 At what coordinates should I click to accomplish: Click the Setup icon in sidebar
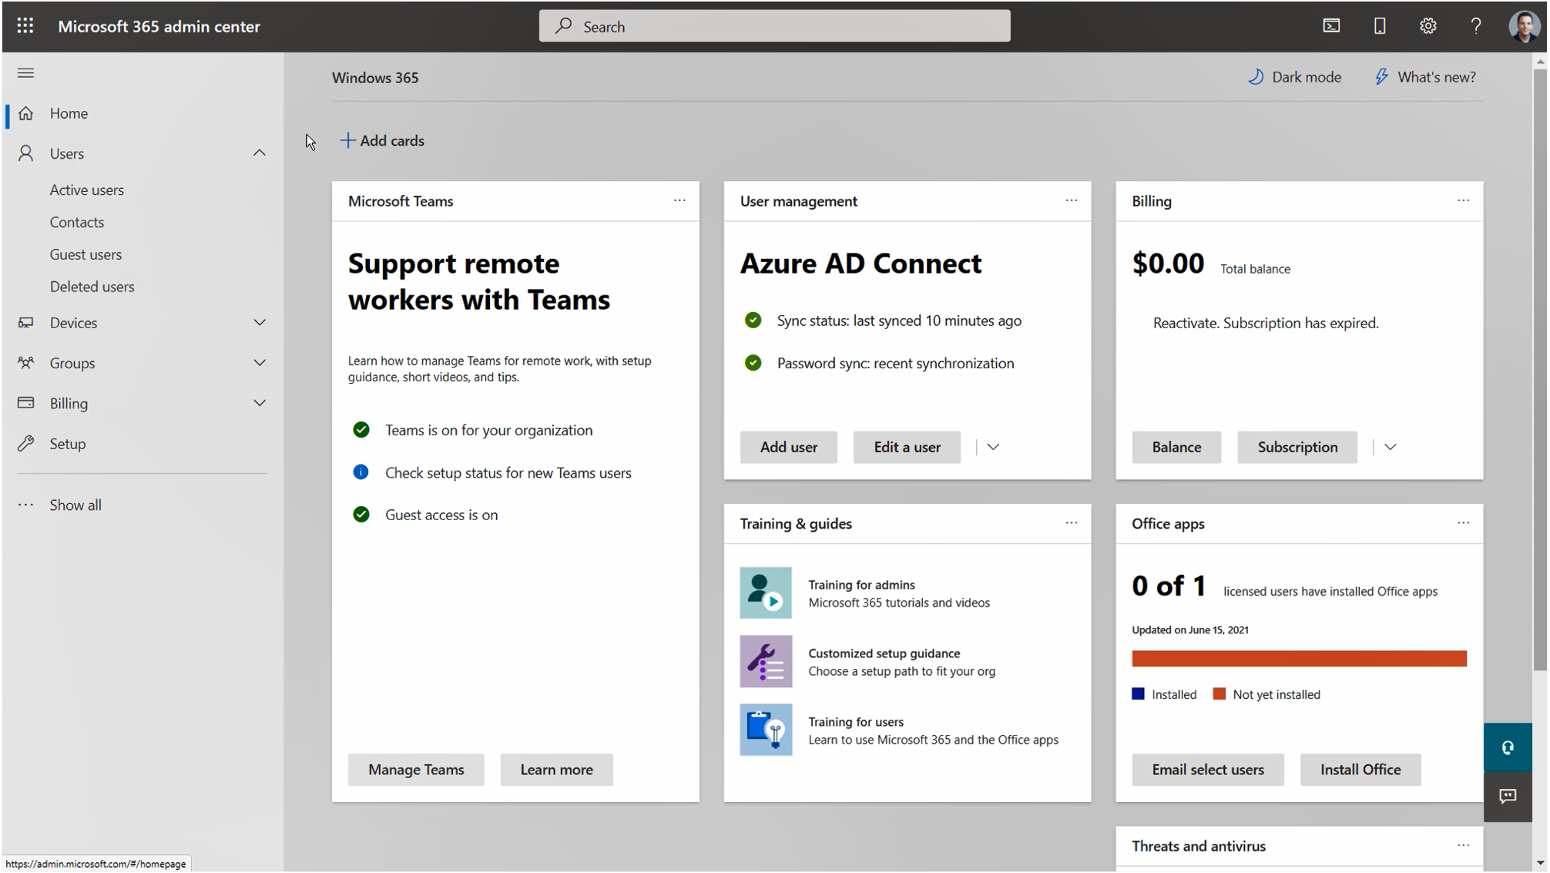[27, 443]
